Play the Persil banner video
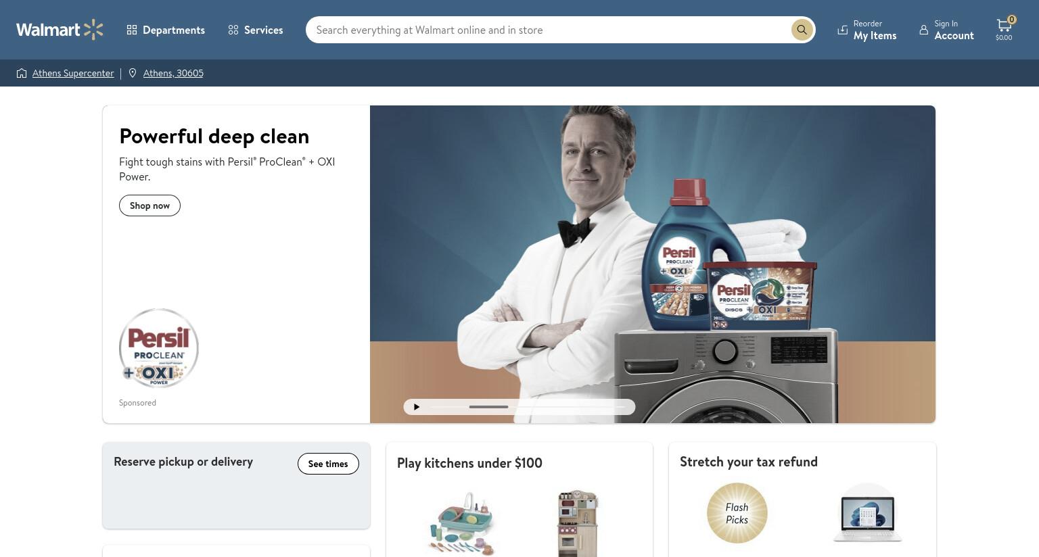1039x557 pixels. tap(417, 407)
